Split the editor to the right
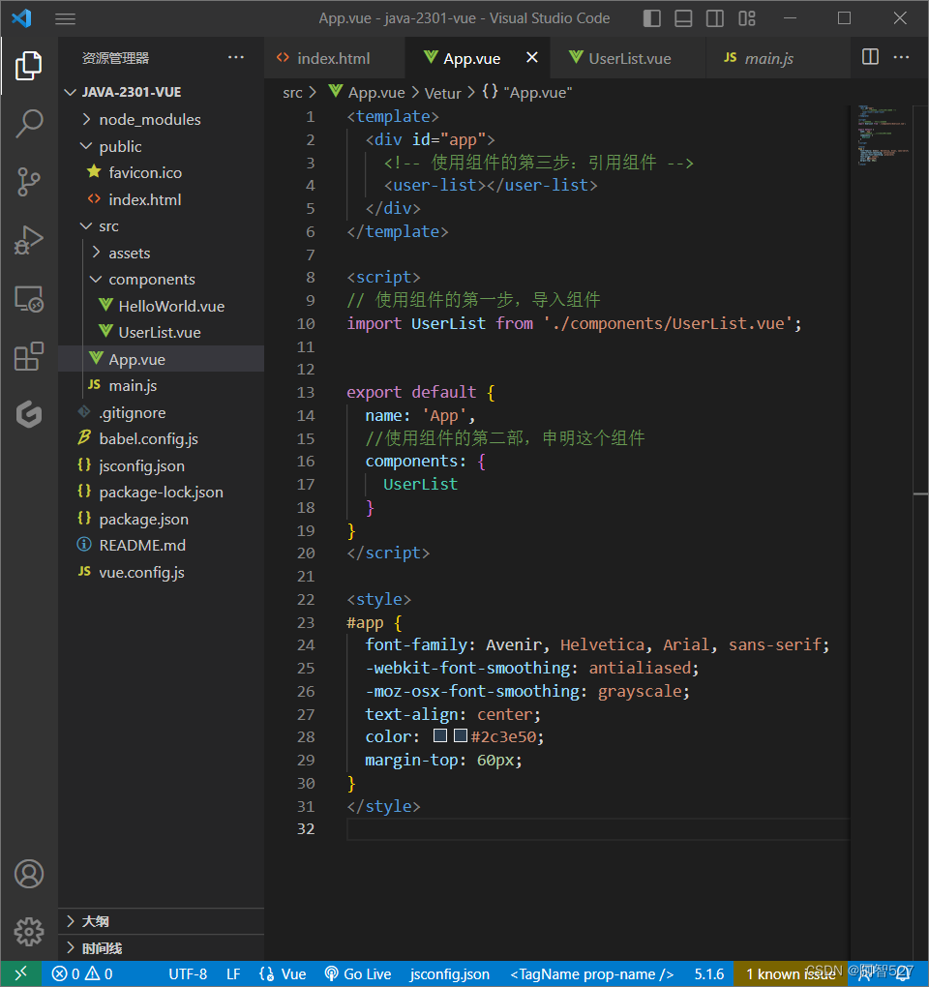This screenshot has height=987, width=929. click(870, 57)
